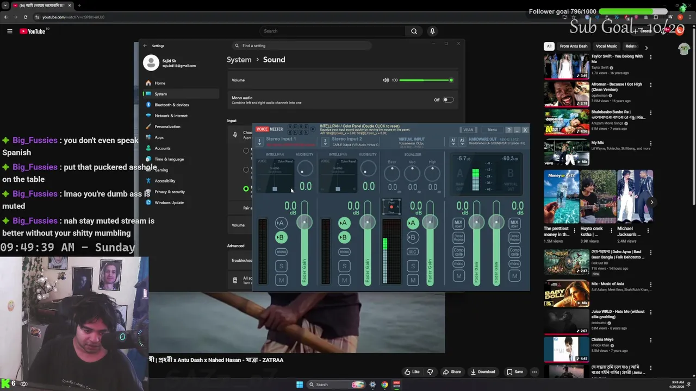This screenshot has height=391, width=696.
Task: Mute the Stereo Input 1 strip
Action: pyautogui.click(x=281, y=280)
